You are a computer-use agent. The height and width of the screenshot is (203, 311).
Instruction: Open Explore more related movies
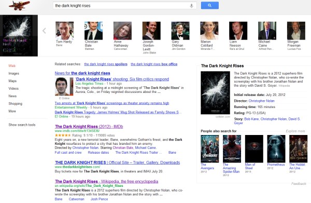point(295,131)
